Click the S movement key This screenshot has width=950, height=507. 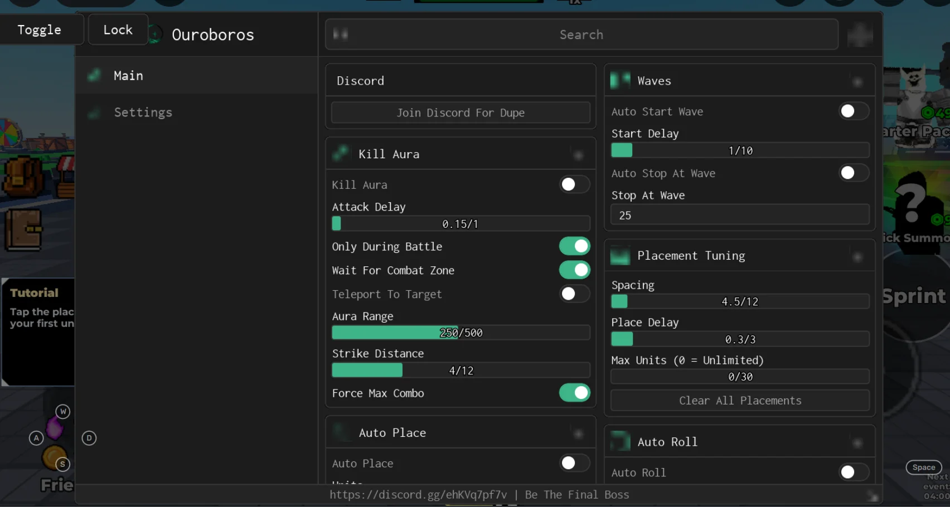62,464
